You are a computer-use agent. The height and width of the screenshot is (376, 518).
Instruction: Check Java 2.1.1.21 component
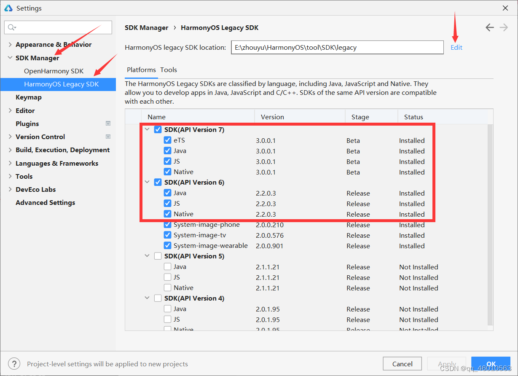pyautogui.click(x=167, y=267)
